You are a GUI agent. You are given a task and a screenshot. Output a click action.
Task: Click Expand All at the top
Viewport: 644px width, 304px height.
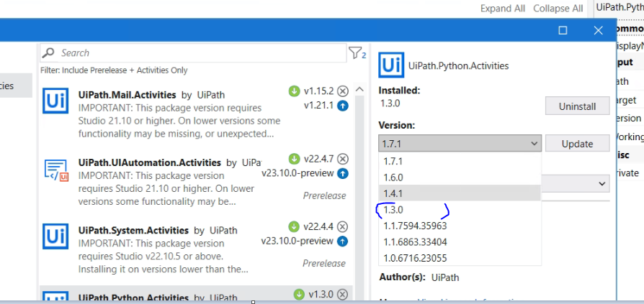coord(503,9)
